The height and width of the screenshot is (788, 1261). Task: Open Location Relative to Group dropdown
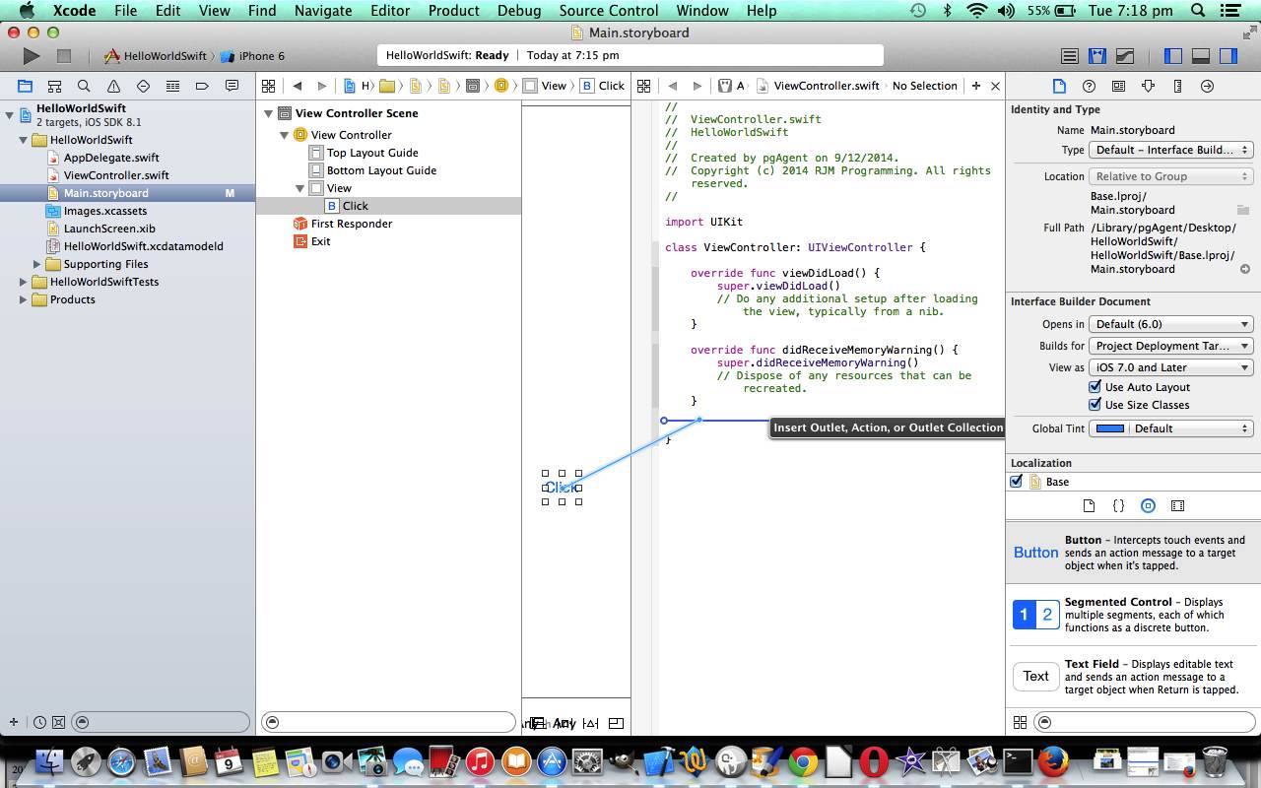coord(1170,176)
